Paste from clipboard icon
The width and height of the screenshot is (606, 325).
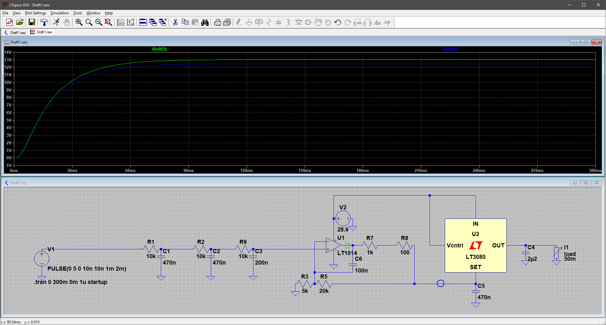(x=195, y=22)
